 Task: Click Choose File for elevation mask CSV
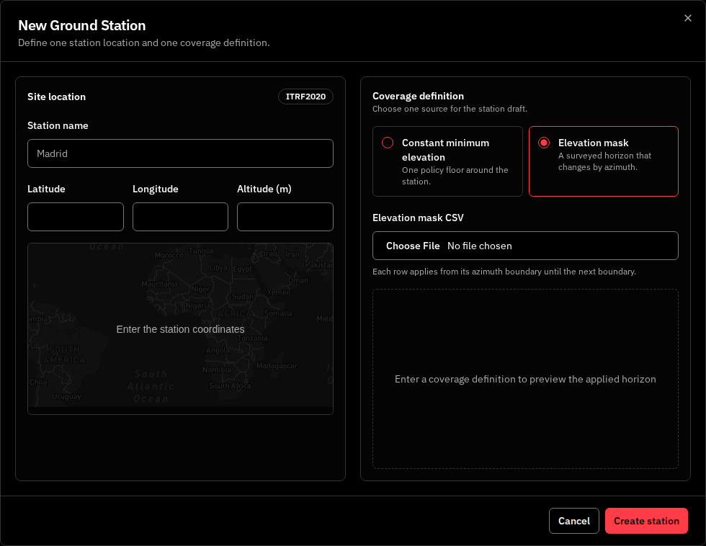pyautogui.click(x=412, y=246)
